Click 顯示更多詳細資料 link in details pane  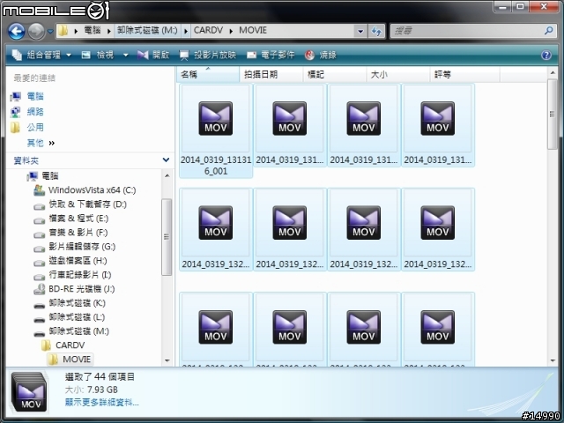[102, 403]
